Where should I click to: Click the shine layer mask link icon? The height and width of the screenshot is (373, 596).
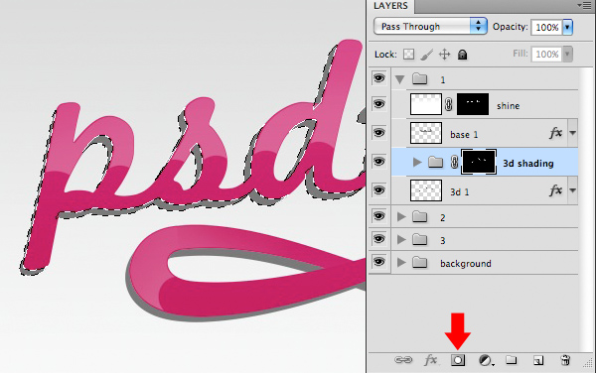click(449, 104)
